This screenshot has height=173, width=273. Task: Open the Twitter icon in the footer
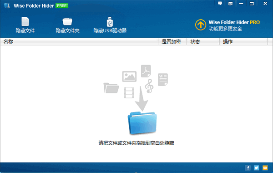click(256, 168)
